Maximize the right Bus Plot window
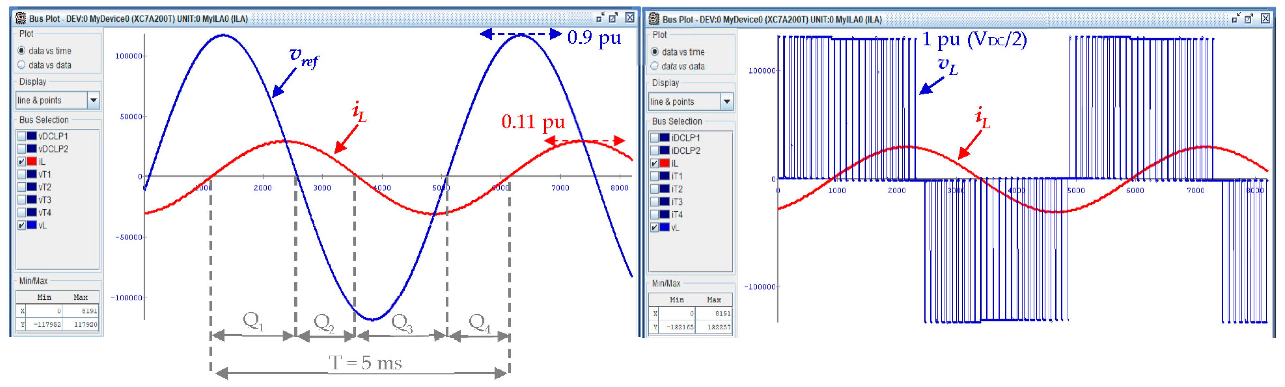Image resolution: width=1285 pixels, height=387 pixels. [x=1248, y=19]
